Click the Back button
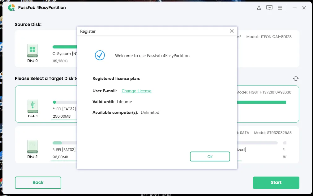 pyautogui.click(x=38, y=182)
